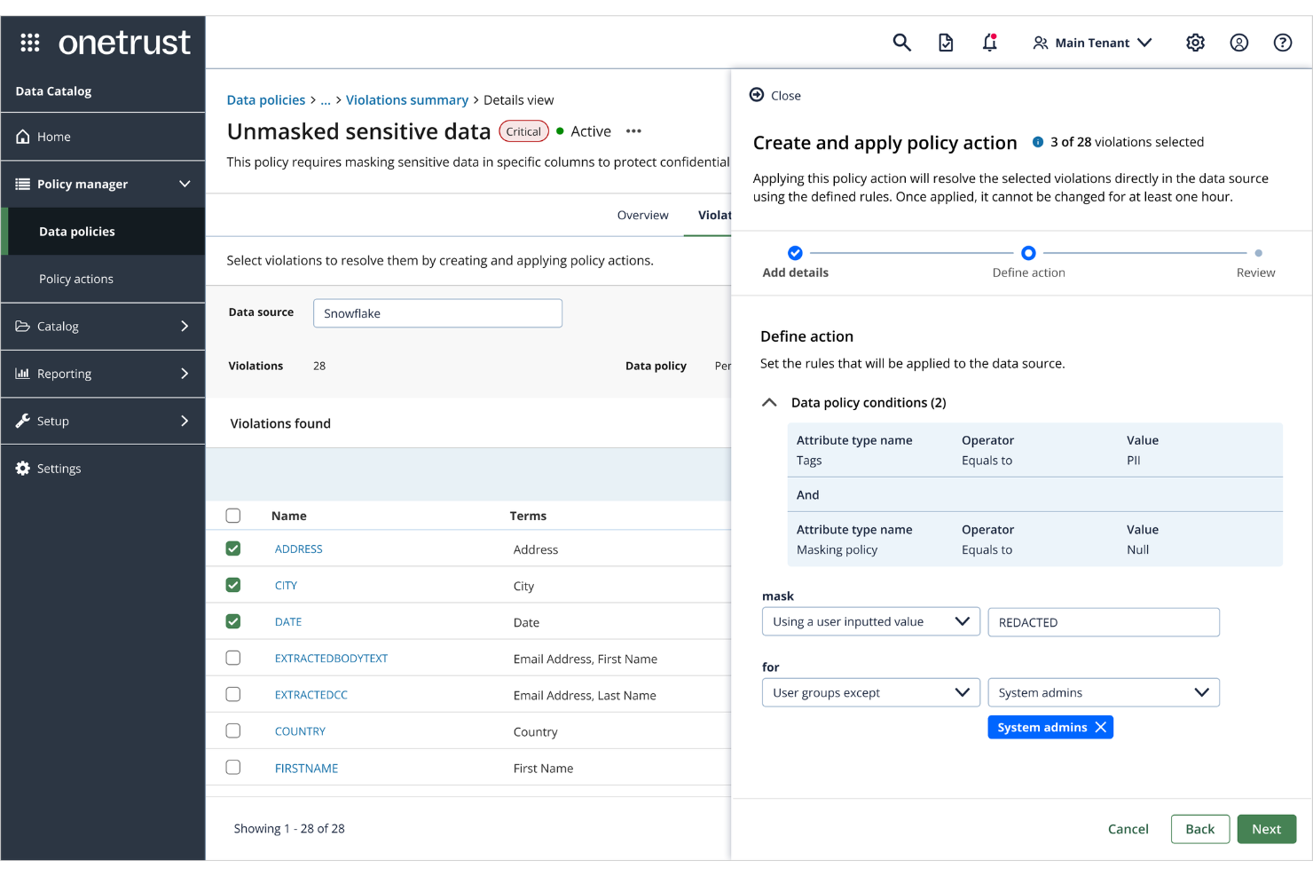
Task: Open the notification bell
Action: tap(990, 42)
